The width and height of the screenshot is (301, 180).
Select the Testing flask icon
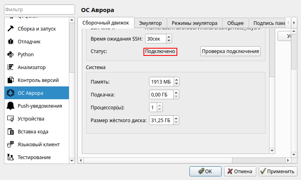click(x=10, y=157)
